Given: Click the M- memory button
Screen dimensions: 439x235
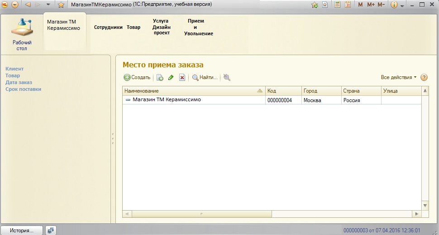Looking at the screenshot, I should (x=381, y=5).
